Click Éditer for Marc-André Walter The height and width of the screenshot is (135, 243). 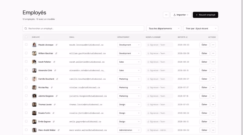(x=204, y=130)
